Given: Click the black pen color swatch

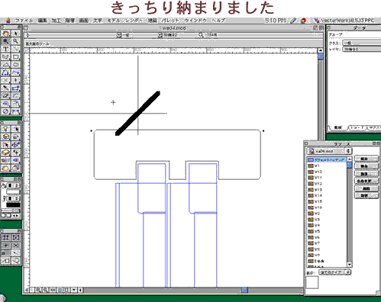Looking at the screenshot, I should tap(13, 204).
